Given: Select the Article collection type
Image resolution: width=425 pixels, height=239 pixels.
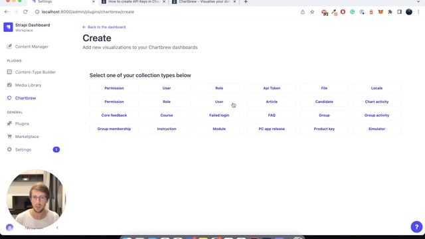Looking at the screenshot, I should click(x=272, y=102).
